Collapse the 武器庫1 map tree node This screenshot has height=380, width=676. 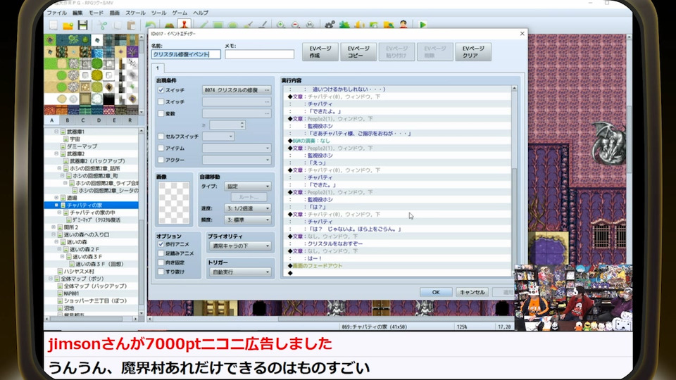[56, 132]
